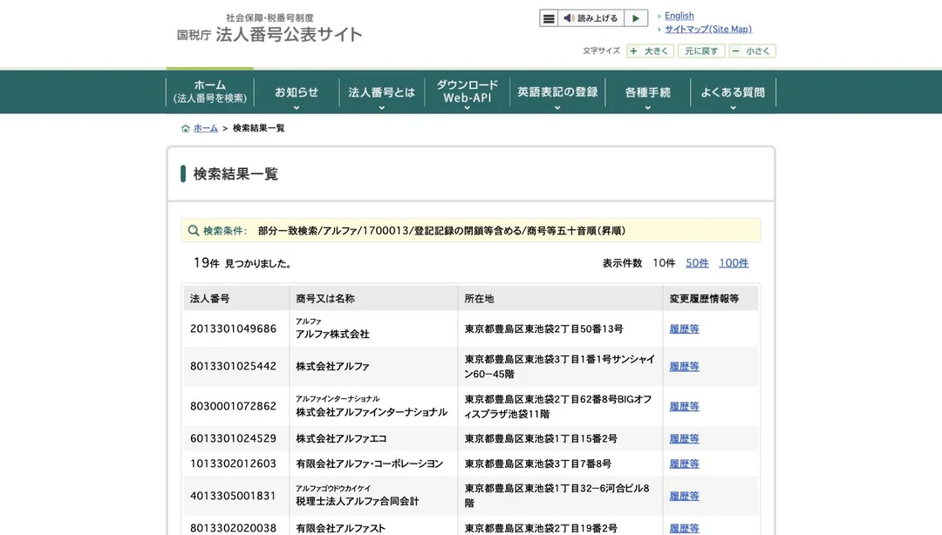Open 履歴等 for 有限会社アルファ・コーポレーション

685,464
